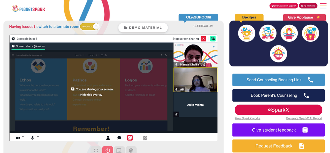Click clipboard icon on Give student feedback
Screen dimensions: 330x153
305,130
